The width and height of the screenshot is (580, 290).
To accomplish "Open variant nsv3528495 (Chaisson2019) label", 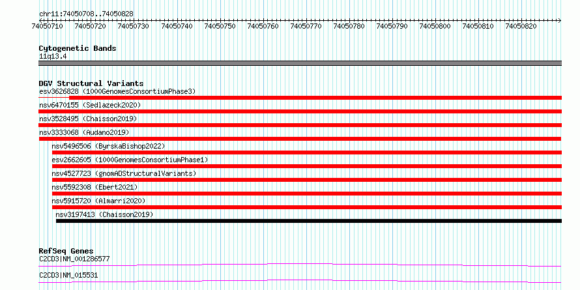I will click(x=88, y=119).
